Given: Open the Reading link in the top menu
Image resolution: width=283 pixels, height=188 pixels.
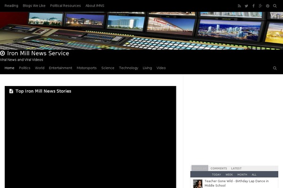Looking at the screenshot, I should [x=11, y=6].
